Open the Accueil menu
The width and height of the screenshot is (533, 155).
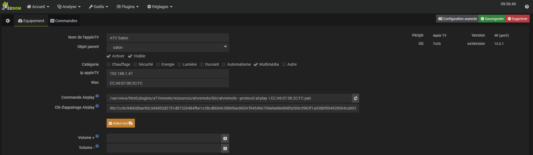click(x=38, y=7)
